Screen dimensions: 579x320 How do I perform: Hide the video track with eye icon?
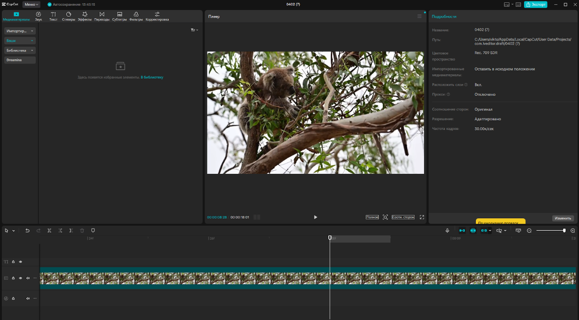point(20,278)
